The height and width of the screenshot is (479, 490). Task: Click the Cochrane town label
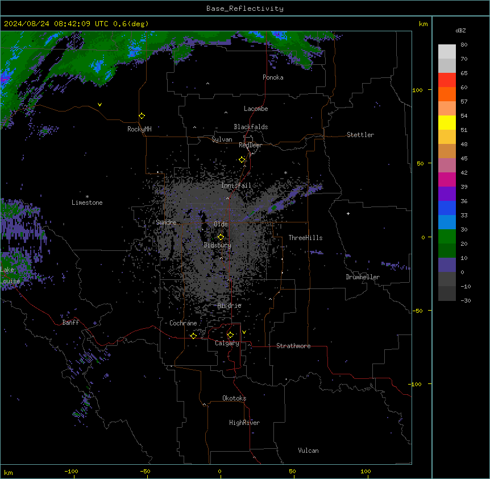183,323
